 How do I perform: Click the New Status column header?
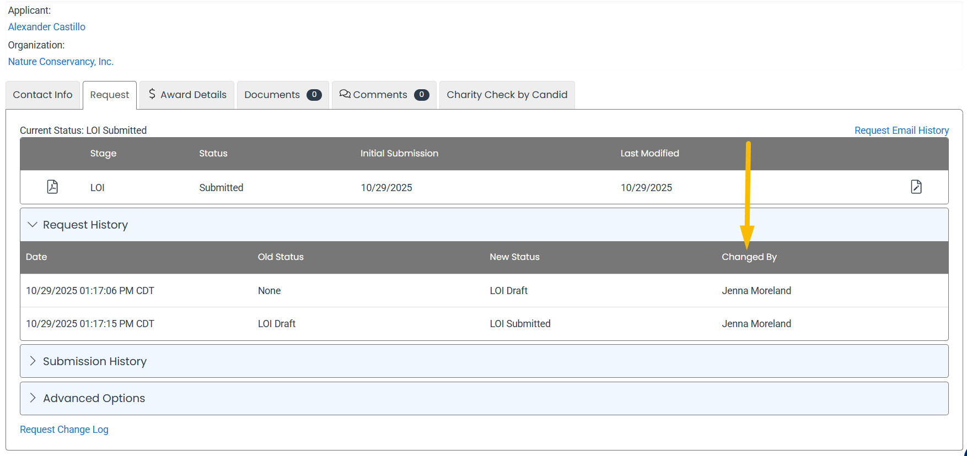click(514, 257)
